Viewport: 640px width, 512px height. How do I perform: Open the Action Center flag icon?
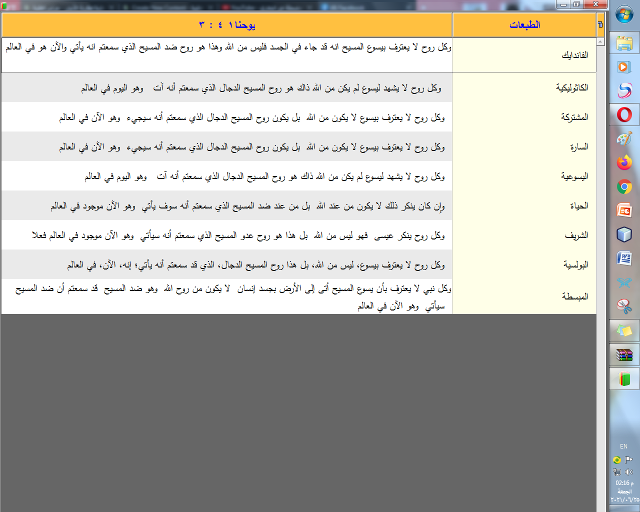(x=629, y=460)
